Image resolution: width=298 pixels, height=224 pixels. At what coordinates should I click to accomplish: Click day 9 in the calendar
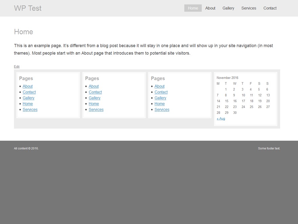[234, 95]
